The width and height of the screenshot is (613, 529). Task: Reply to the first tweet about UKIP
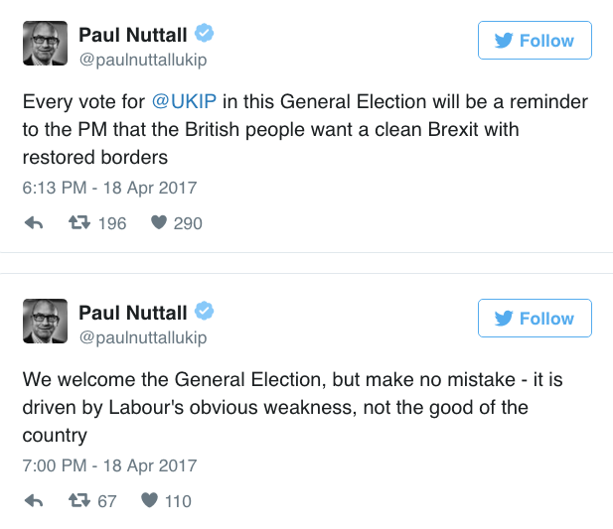pos(33,223)
